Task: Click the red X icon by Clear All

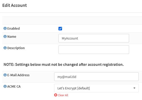Action: (x=56, y=95)
